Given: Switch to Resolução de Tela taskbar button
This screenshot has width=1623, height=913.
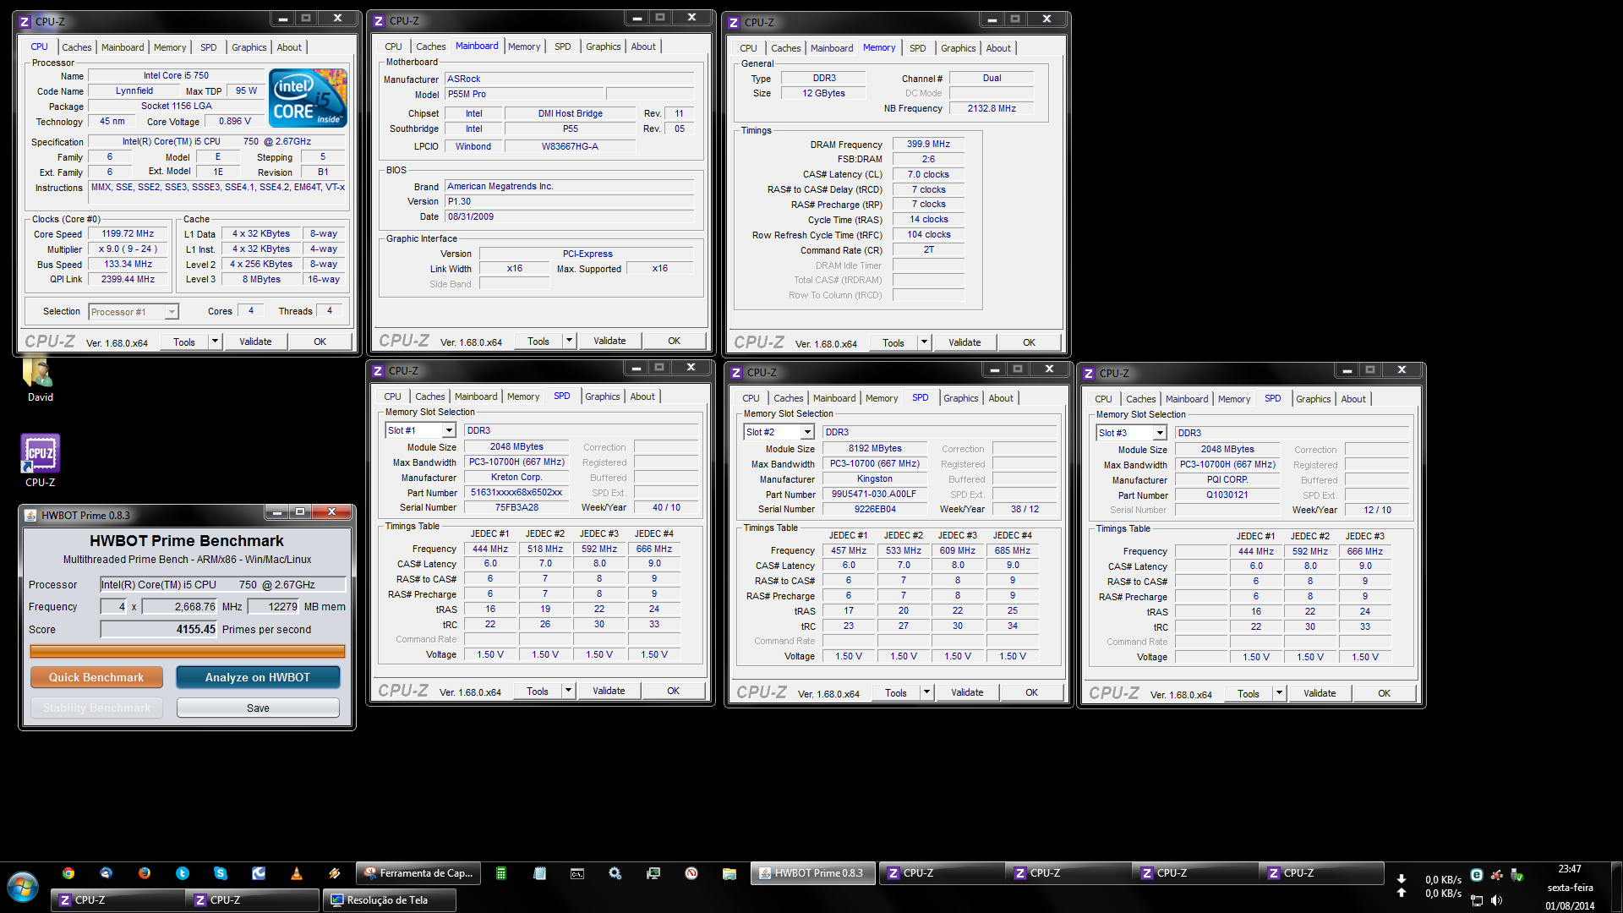Looking at the screenshot, I should tap(389, 900).
